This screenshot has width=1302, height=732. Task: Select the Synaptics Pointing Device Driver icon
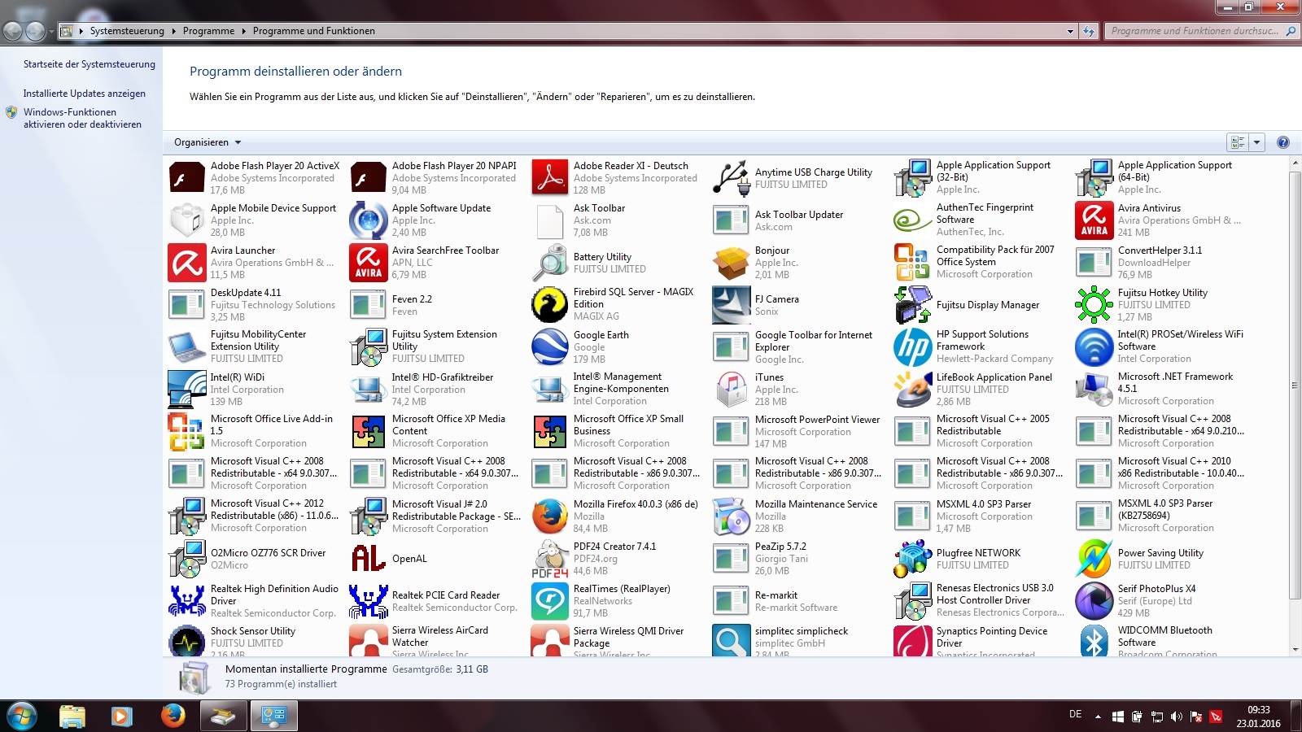point(913,641)
